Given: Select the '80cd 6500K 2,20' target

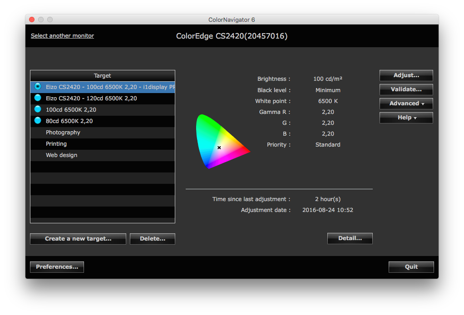Looking at the screenshot, I should [103, 121].
